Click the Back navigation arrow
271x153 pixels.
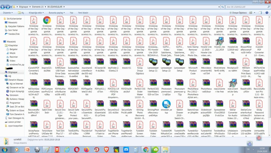coord(3,7)
